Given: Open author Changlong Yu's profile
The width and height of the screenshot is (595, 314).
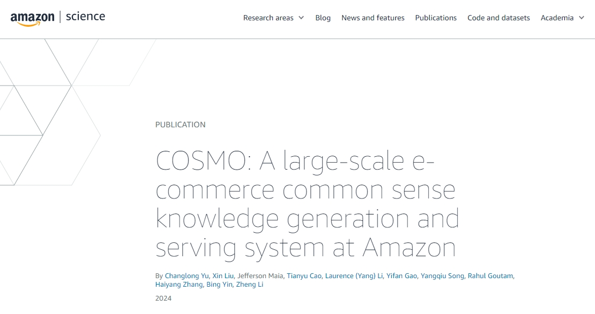Looking at the screenshot, I should tap(187, 276).
